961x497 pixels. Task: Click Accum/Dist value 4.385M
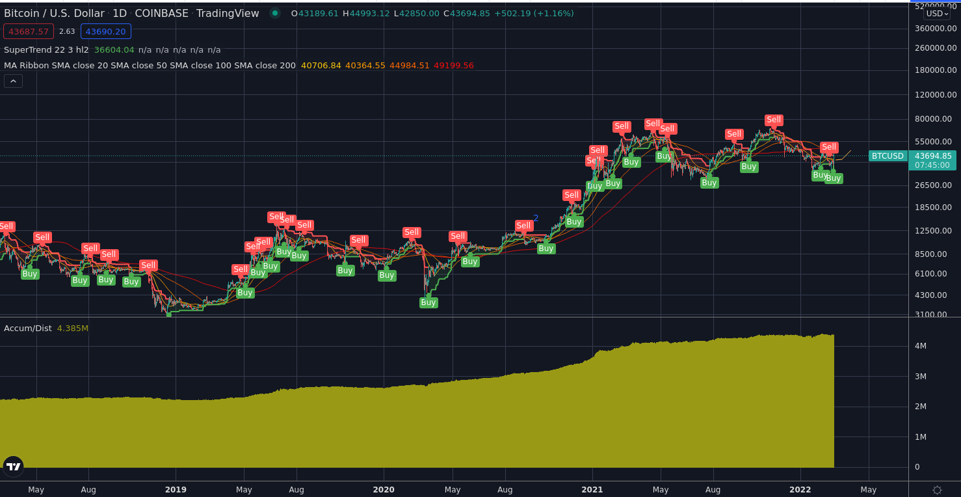click(x=73, y=329)
